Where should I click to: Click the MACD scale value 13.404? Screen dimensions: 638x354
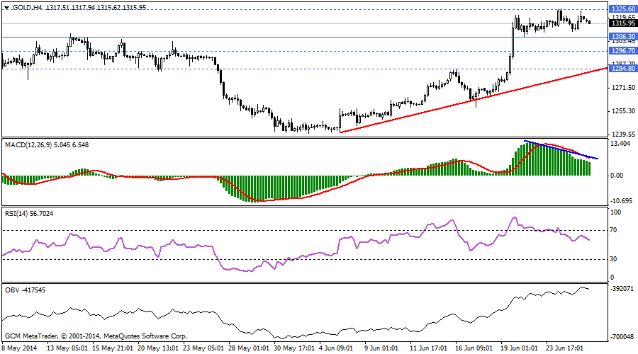coord(620,144)
